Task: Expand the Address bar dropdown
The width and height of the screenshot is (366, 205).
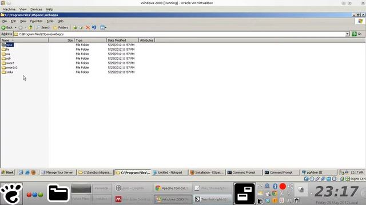Action: pyautogui.click(x=347, y=34)
